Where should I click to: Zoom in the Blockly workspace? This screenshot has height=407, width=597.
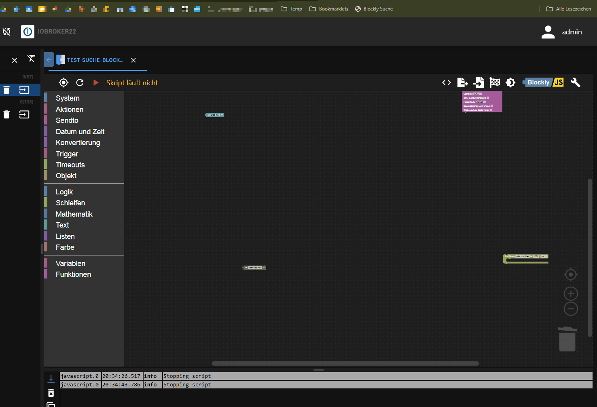click(x=571, y=294)
